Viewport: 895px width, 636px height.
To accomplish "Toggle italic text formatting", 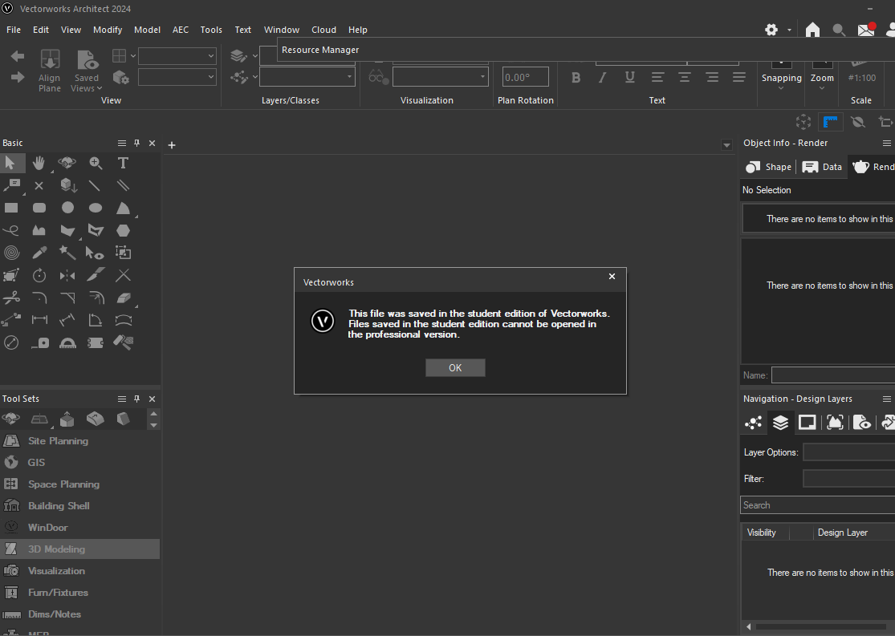I will click(x=602, y=77).
